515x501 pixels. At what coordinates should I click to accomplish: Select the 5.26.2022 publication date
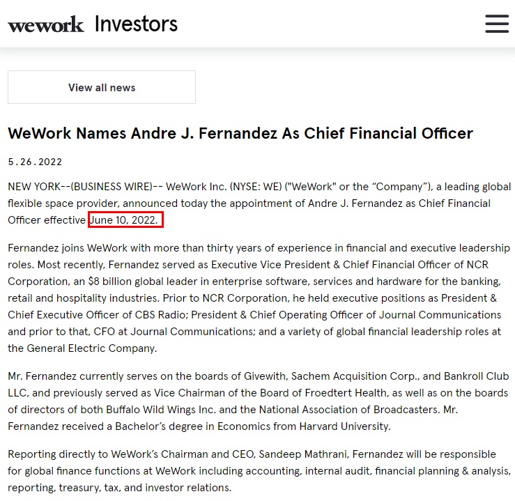(x=35, y=162)
